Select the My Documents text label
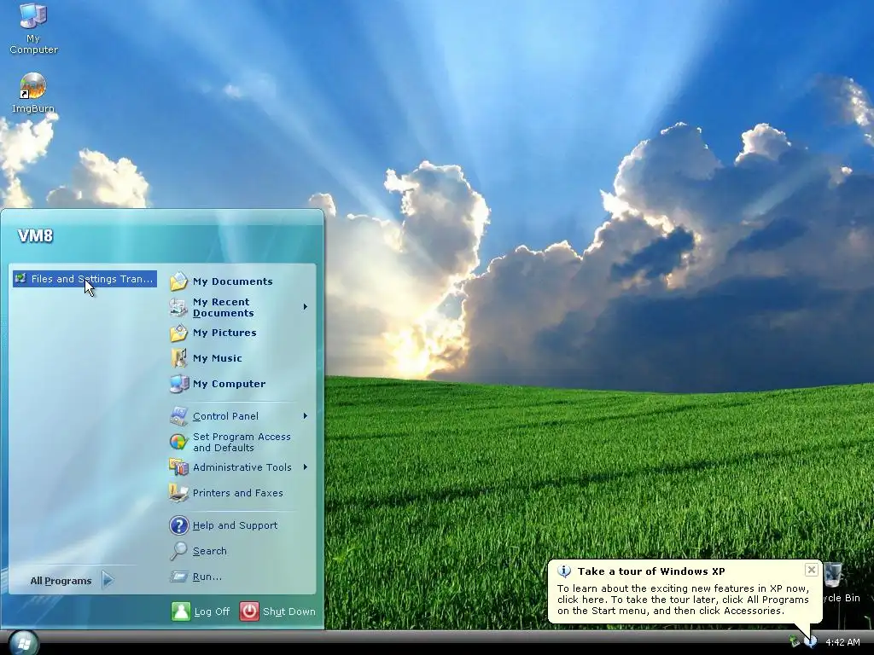 [x=232, y=281]
